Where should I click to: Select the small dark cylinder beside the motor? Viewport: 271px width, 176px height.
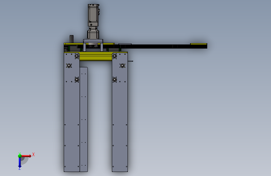[x=71, y=39]
